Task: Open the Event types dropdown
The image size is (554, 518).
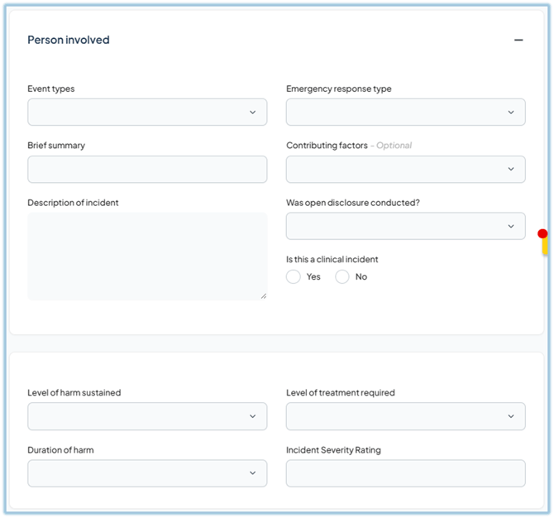Action: [147, 113]
